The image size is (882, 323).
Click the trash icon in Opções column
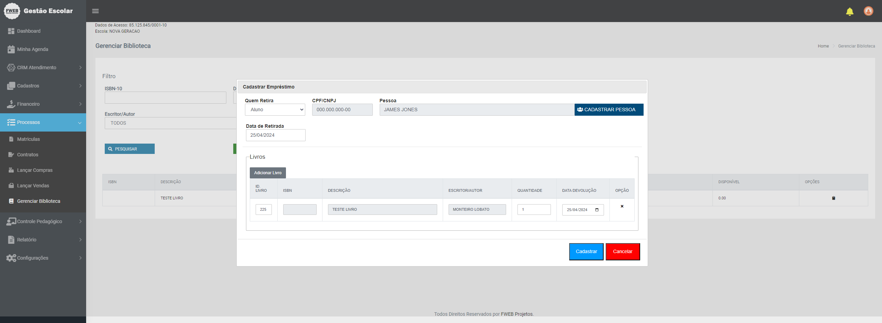click(x=833, y=198)
